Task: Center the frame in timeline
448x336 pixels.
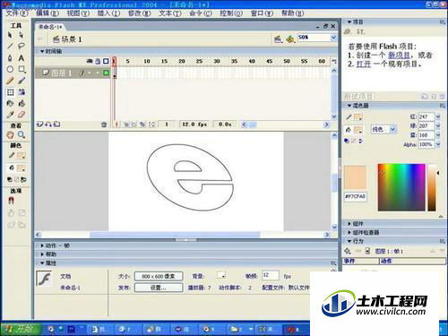Action: [x=117, y=125]
